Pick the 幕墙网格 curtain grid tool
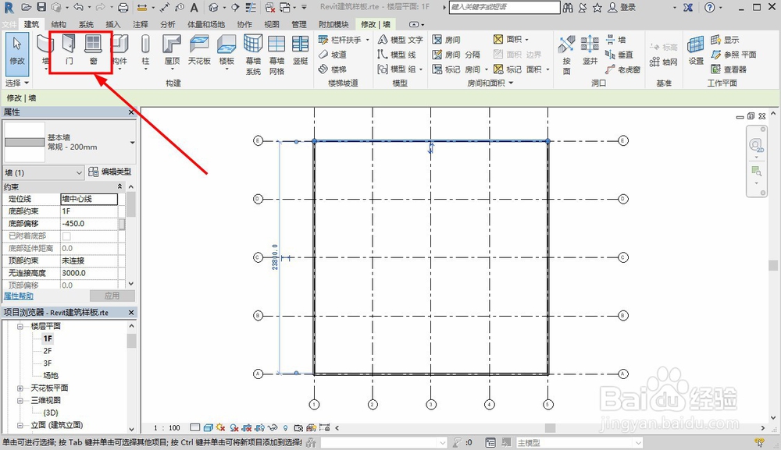781x450 pixels. click(x=276, y=55)
